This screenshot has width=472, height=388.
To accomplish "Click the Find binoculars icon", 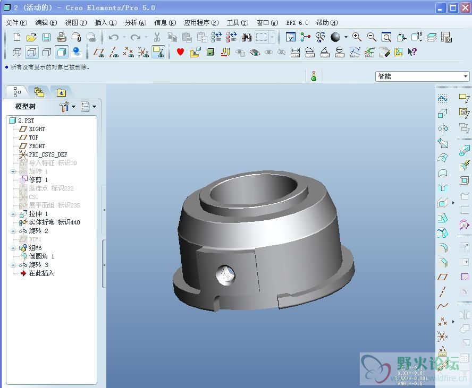I will coord(247,37).
